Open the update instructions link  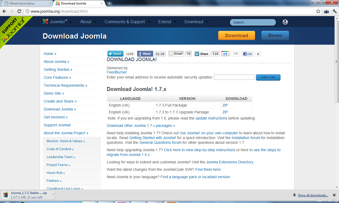coord(211,118)
